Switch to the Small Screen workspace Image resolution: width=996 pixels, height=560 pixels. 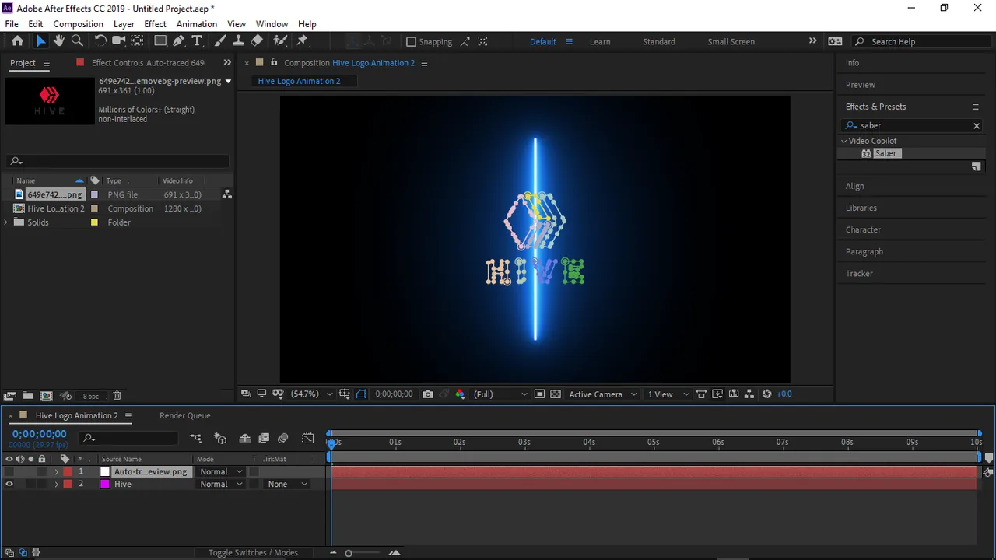pos(731,42)
